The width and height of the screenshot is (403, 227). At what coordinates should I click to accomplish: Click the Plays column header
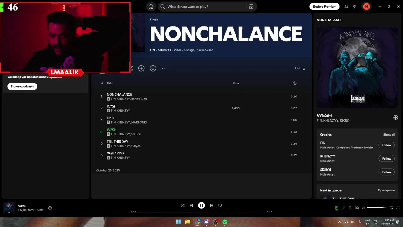coord(236,83)
